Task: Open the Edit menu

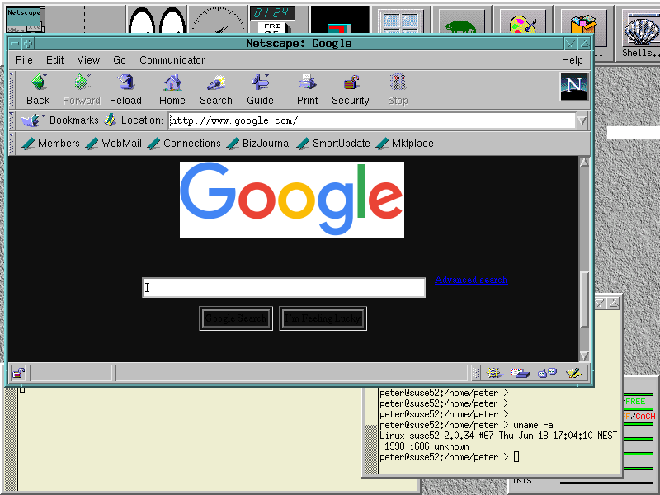Action: tap(55, 59)
